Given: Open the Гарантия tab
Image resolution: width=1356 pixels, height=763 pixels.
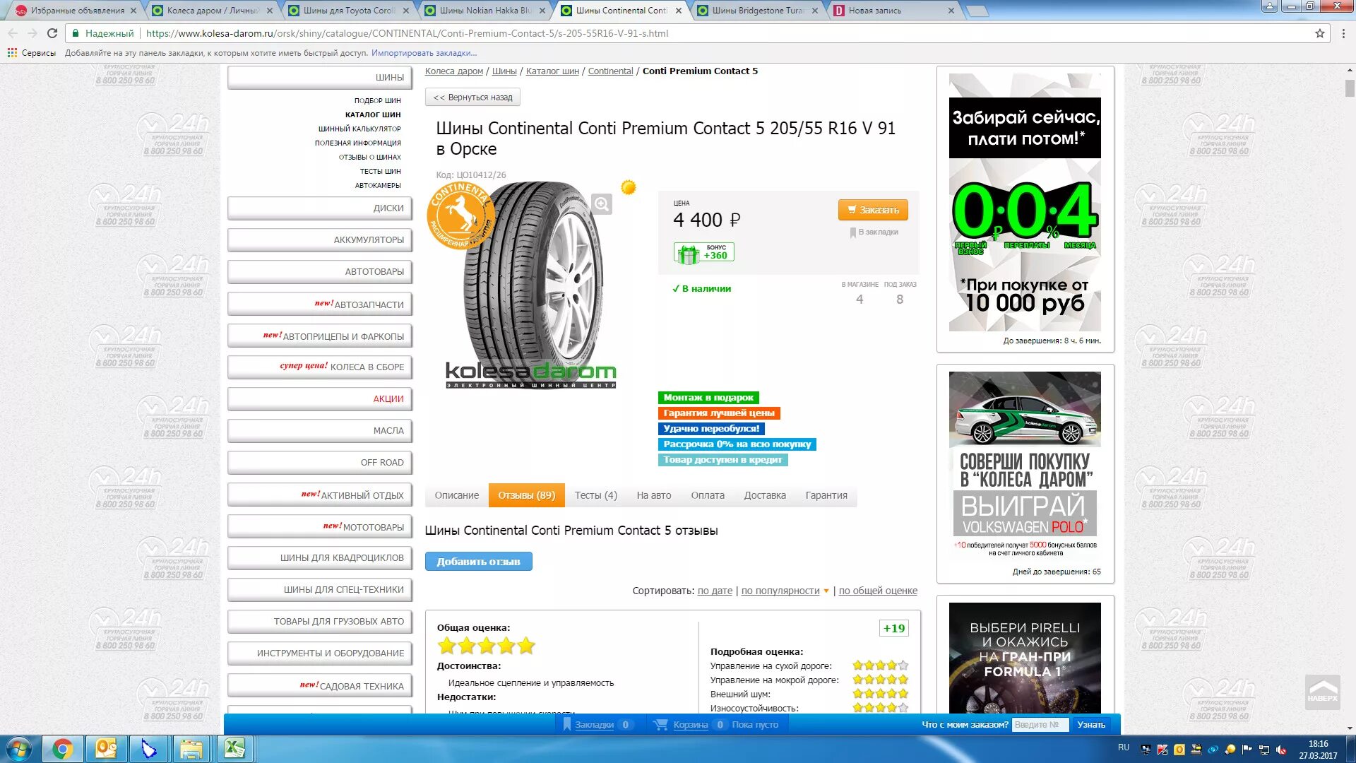Looking at the screenshot, I should (x=826, y=495).
